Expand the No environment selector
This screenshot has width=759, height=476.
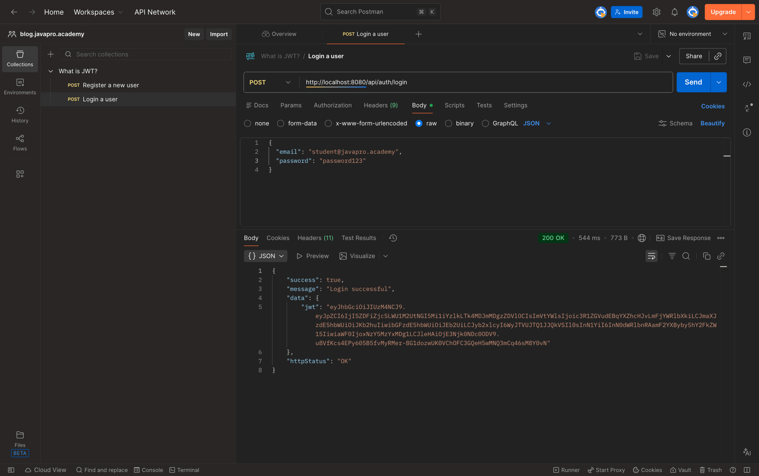click(x=693, y=34)
